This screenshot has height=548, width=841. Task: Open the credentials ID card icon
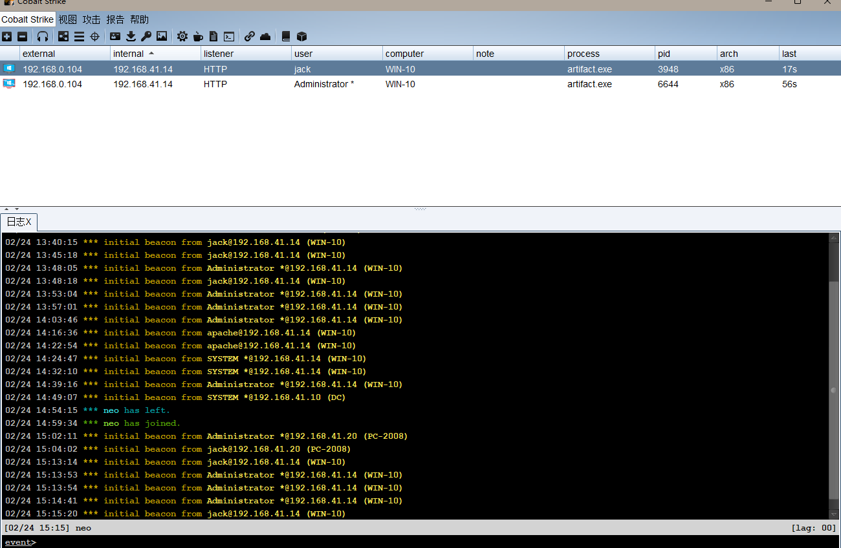[x=115, y=37]
